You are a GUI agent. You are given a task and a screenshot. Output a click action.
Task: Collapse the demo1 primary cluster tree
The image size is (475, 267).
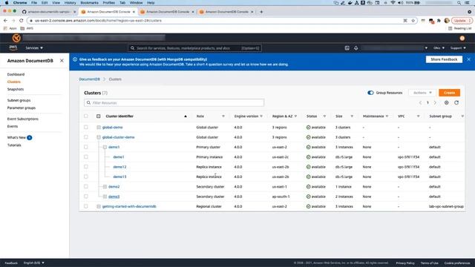coord(105,147)
